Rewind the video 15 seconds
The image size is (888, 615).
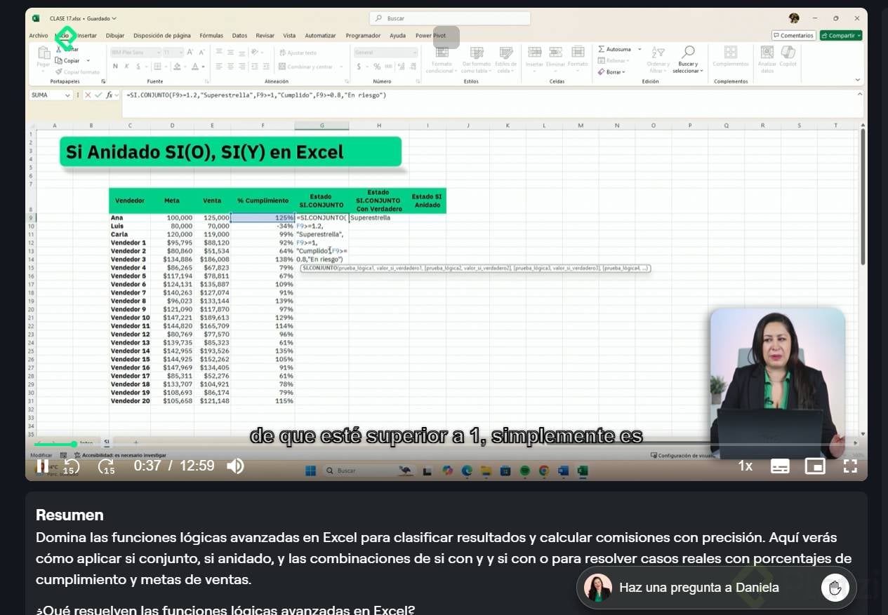(71, 466)
